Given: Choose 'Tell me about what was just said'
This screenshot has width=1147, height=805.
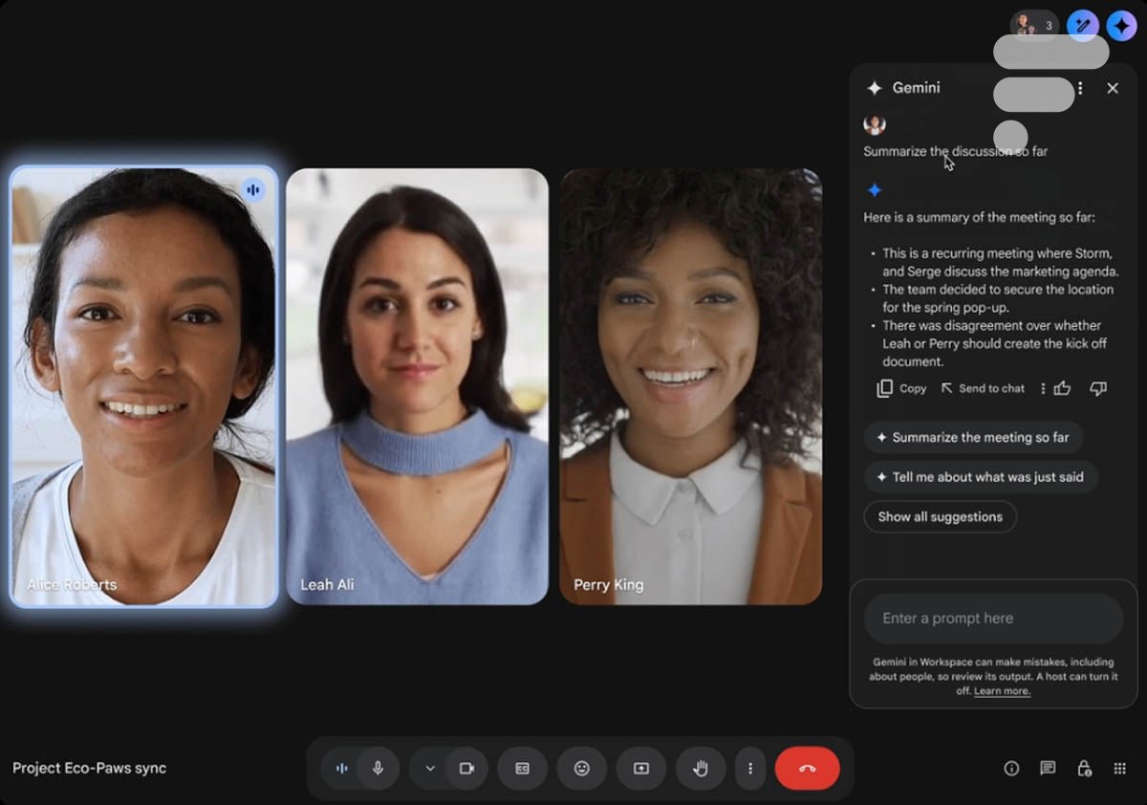Looking at the screenshot, I should 980,477.
